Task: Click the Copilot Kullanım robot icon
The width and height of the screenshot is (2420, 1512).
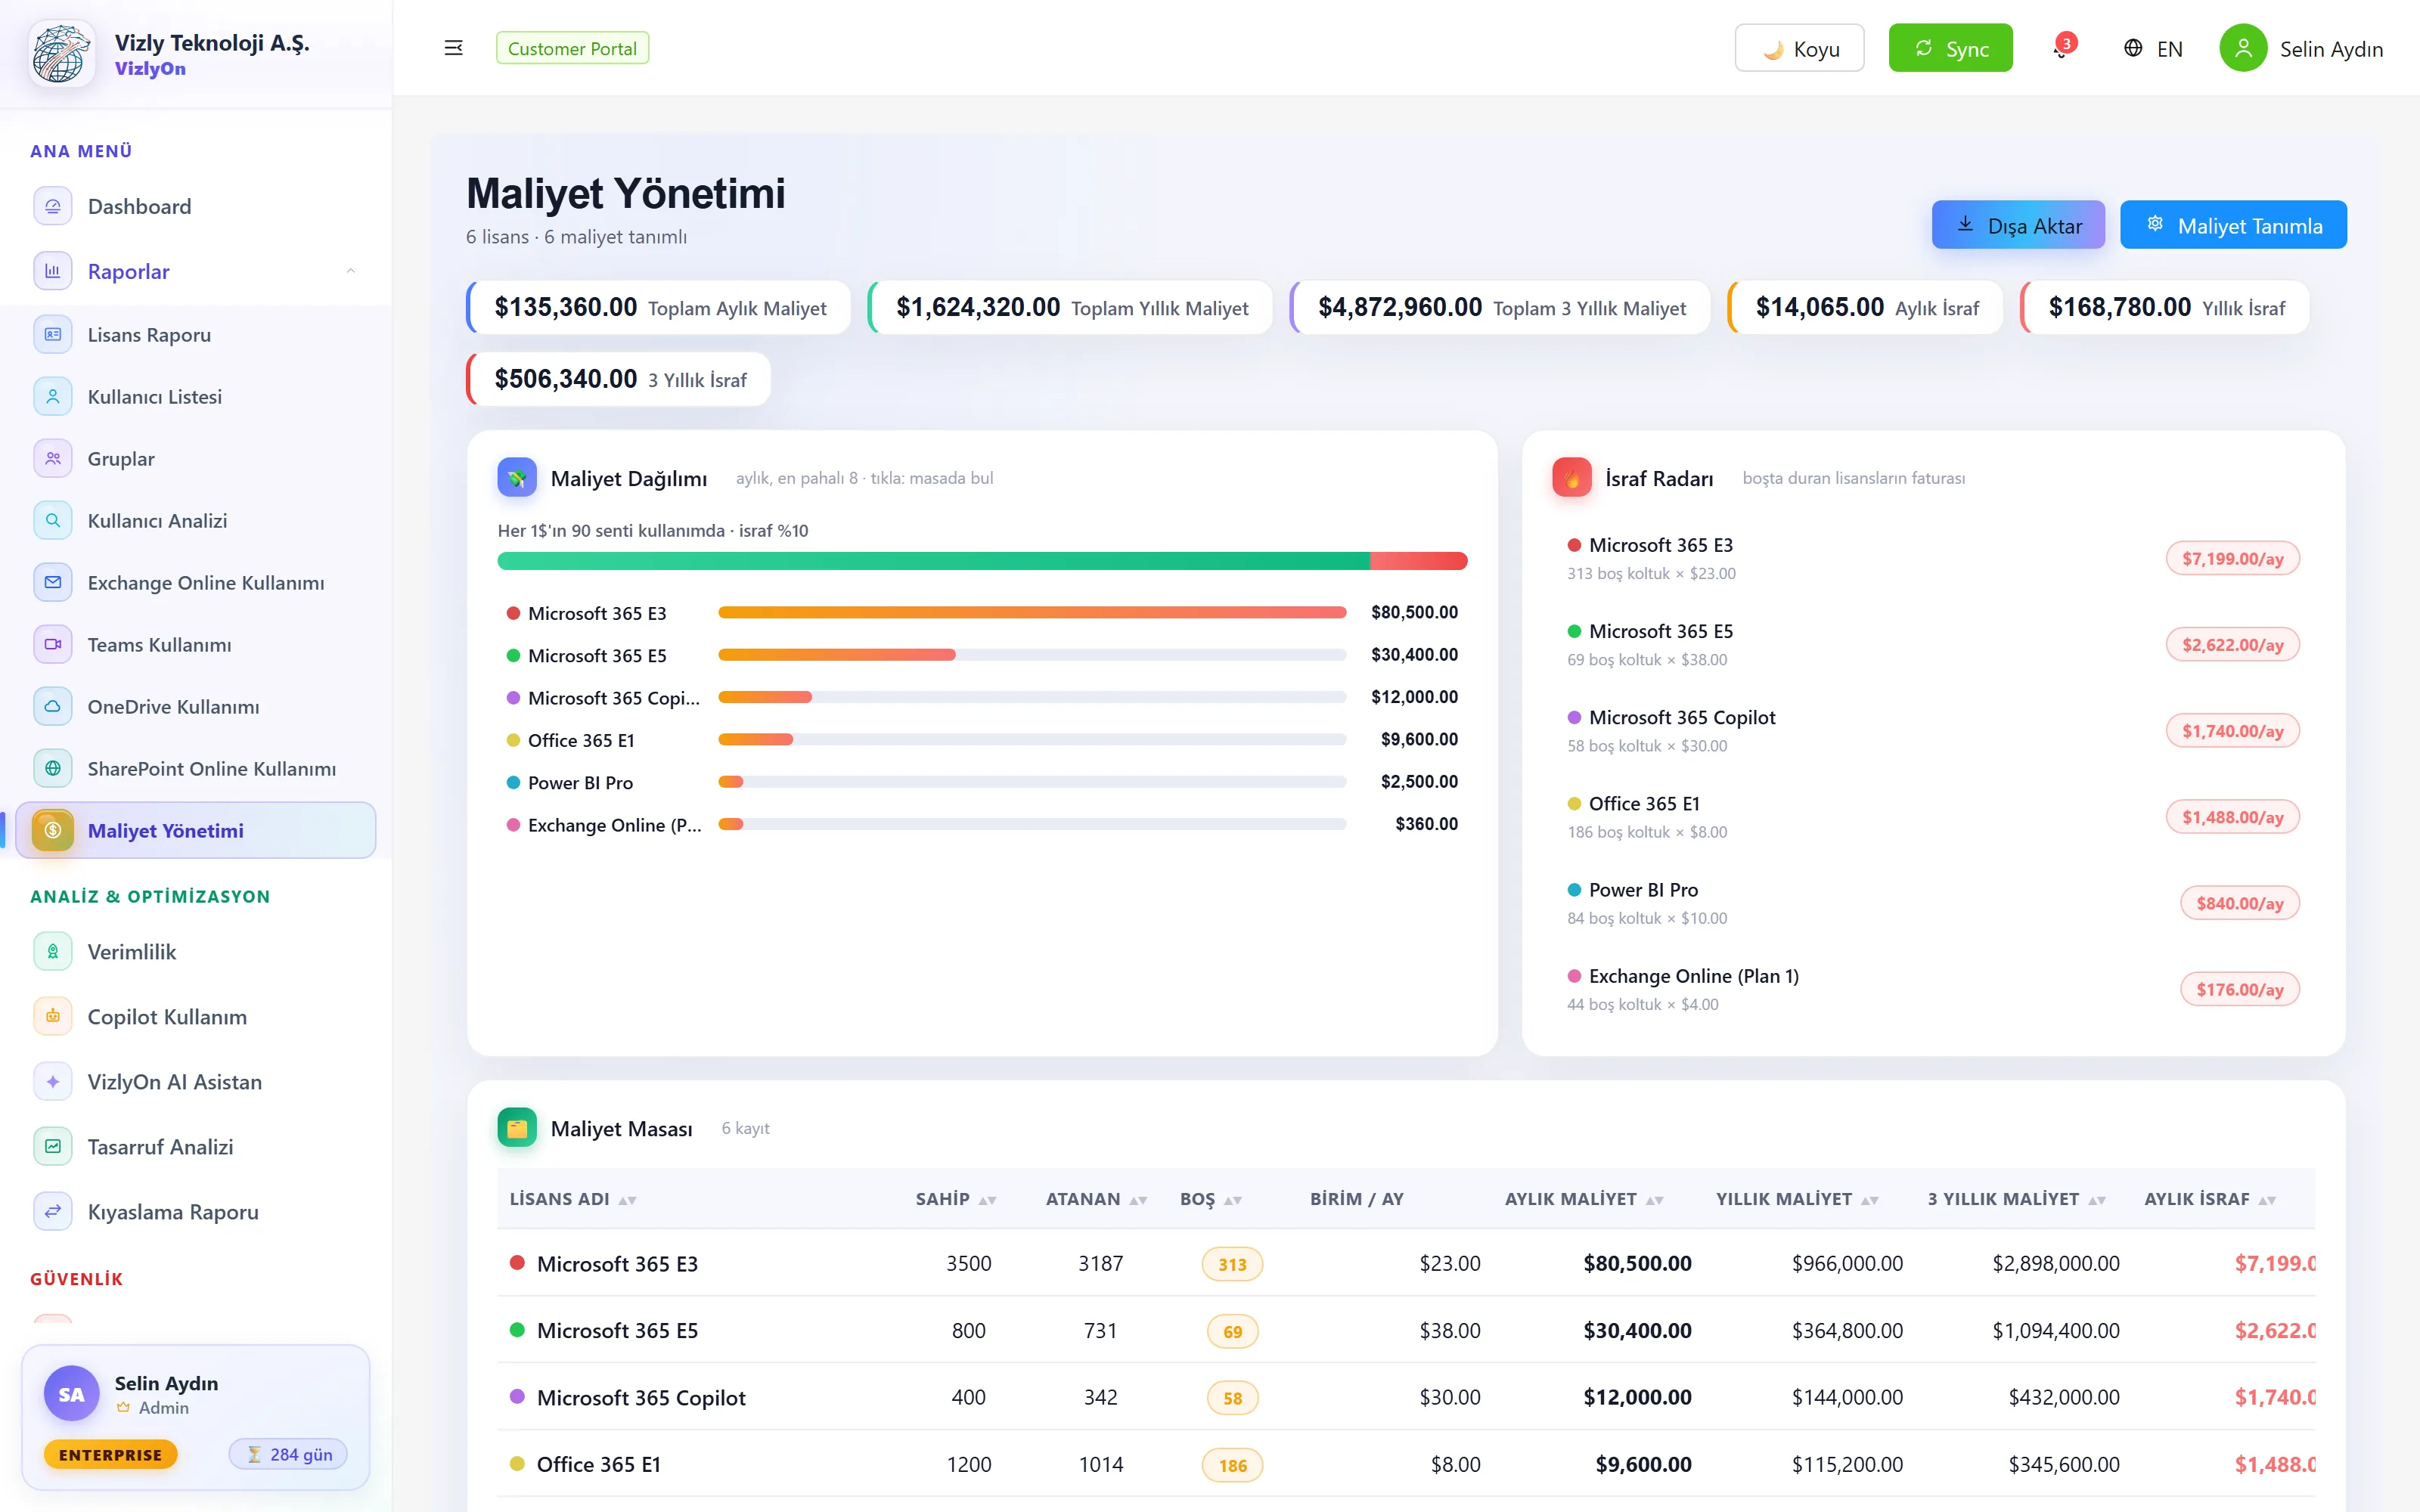Action: tap(53, 1016)
